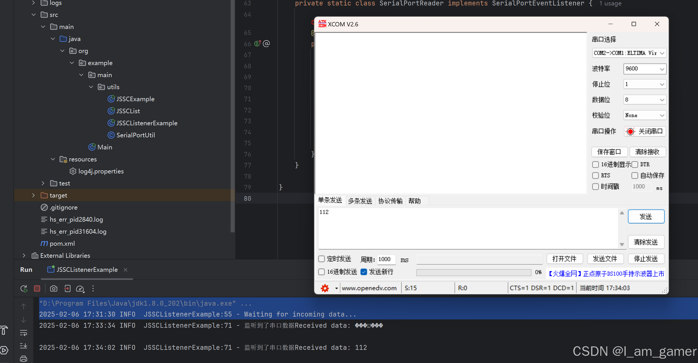Stop the running process with red square
698x363 pixels.
click(x=37, y=288)
